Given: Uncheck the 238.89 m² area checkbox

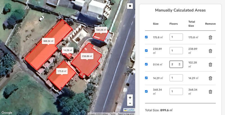Looking at the screenshot, I should 146,51.
